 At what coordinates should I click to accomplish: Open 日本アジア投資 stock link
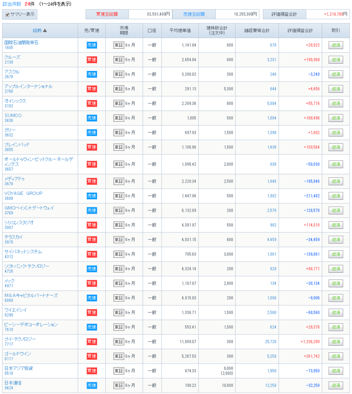click(x=18, y=368)
